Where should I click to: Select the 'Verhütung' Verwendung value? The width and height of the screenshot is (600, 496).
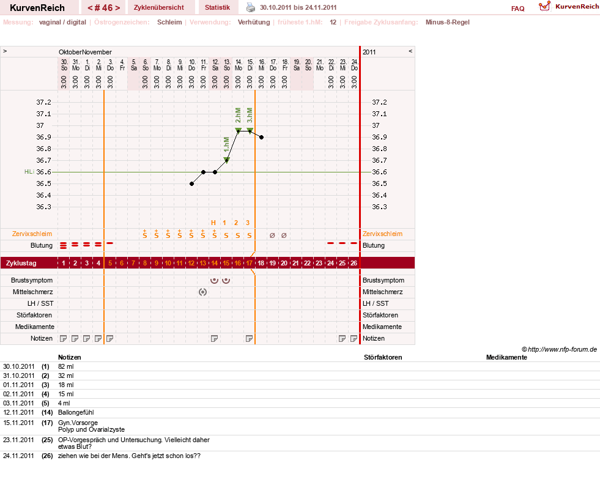tap(254, 22)
